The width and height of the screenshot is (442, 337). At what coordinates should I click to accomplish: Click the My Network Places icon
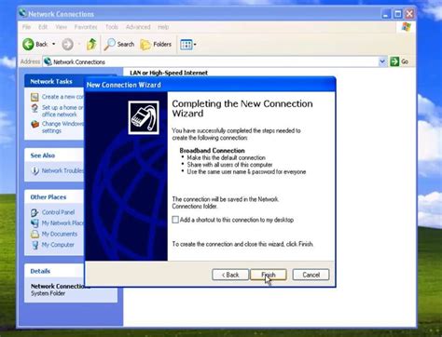[x=35, y=223]
